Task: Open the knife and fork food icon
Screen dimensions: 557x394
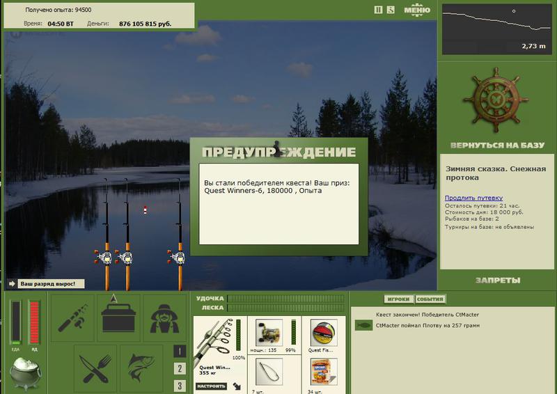Action: pos(95,368)
